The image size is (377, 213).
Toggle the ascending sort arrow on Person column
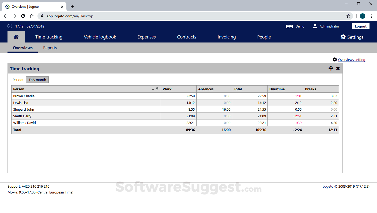point(153,89)
